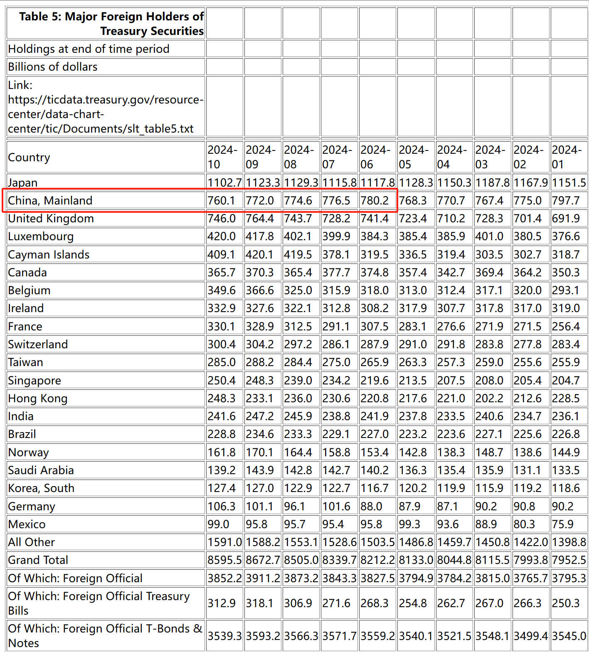Click the Table 5 title cell

point(106,24)
